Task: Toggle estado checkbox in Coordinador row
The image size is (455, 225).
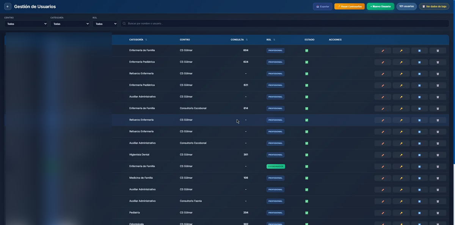Action: point(307,167)
